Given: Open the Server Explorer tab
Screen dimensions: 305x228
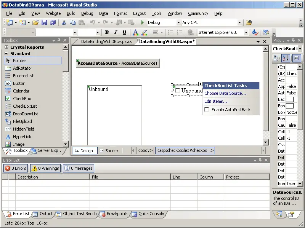Looking at the screenshot, I should [47, 150].
